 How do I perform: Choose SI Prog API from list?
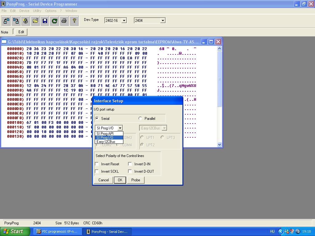click(x=109, y=134)
